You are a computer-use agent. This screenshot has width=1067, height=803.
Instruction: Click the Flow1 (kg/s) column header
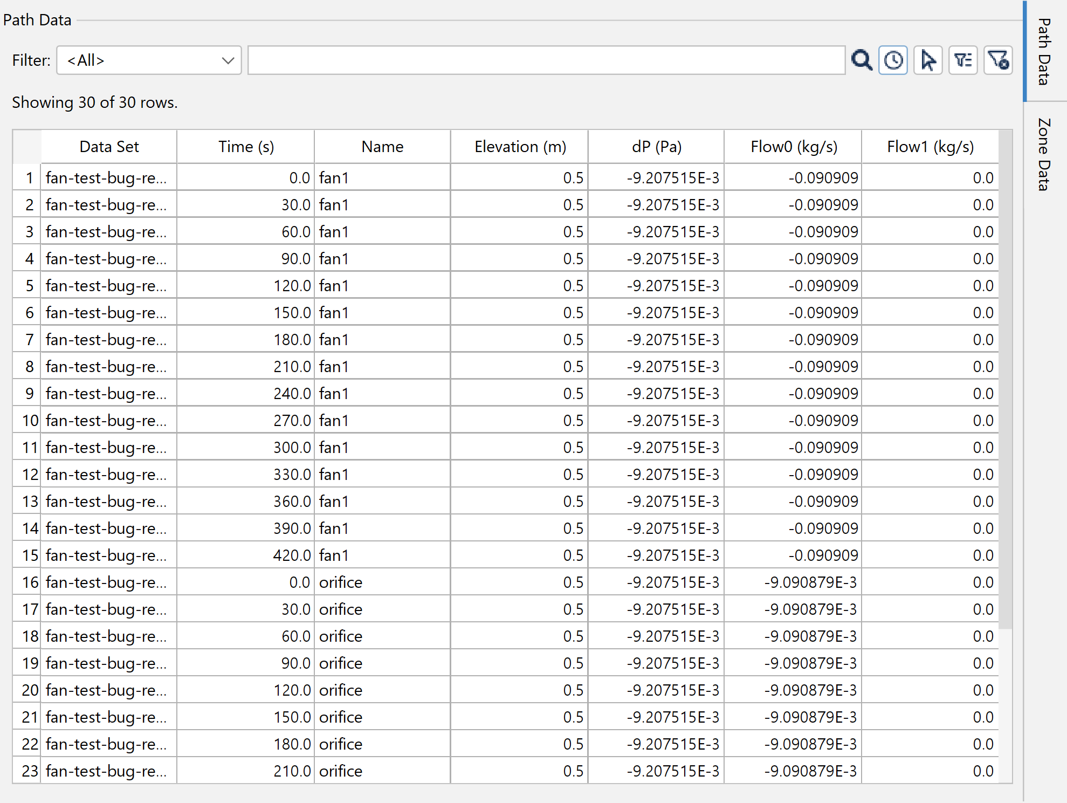[930, 147]
